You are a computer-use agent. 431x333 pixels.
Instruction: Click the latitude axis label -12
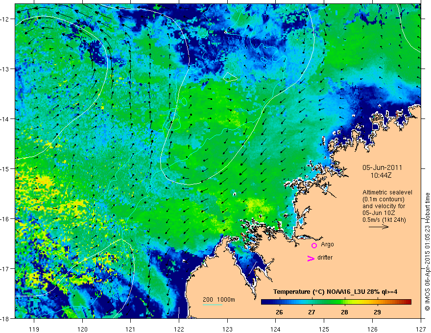[5, 19]
